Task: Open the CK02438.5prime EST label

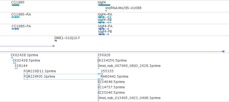Action: click(26, 61)
